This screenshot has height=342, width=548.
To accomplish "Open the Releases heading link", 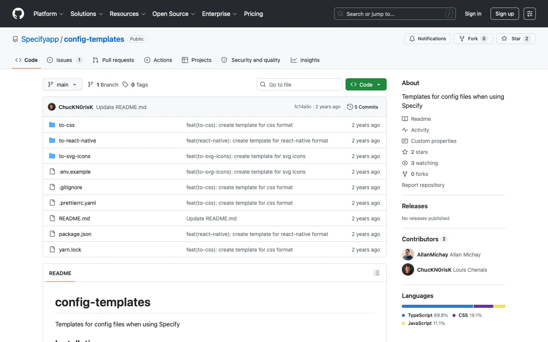I will 415,206.
